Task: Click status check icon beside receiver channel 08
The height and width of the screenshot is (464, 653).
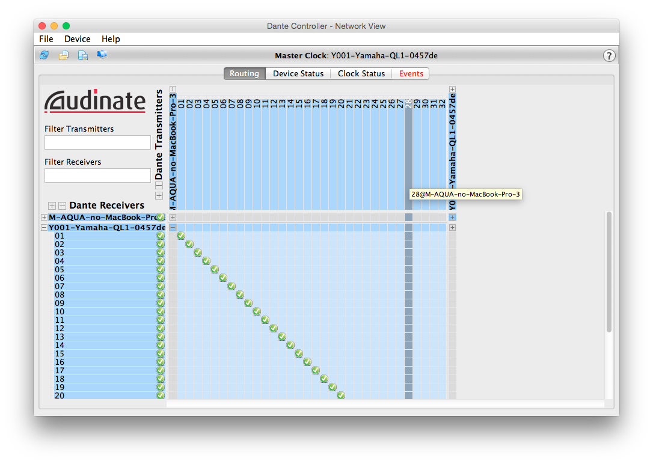Action: 161,295
